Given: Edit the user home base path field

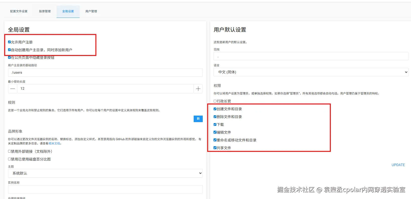Looking at the screenshot, I should point(105,72).
